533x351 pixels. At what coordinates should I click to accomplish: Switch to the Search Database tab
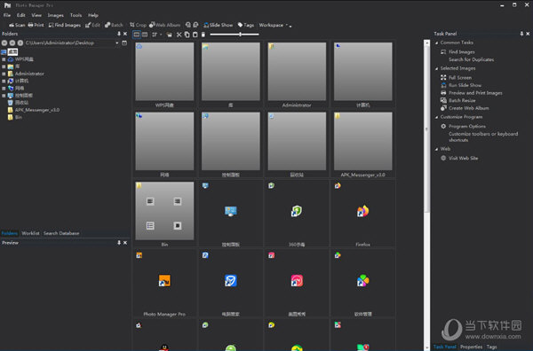pos(61,233)
